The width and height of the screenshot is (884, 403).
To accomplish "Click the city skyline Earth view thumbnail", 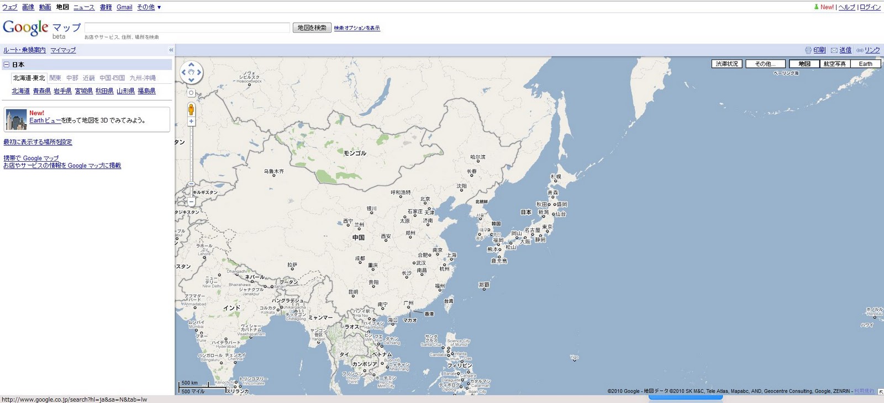I will (16, 119).
